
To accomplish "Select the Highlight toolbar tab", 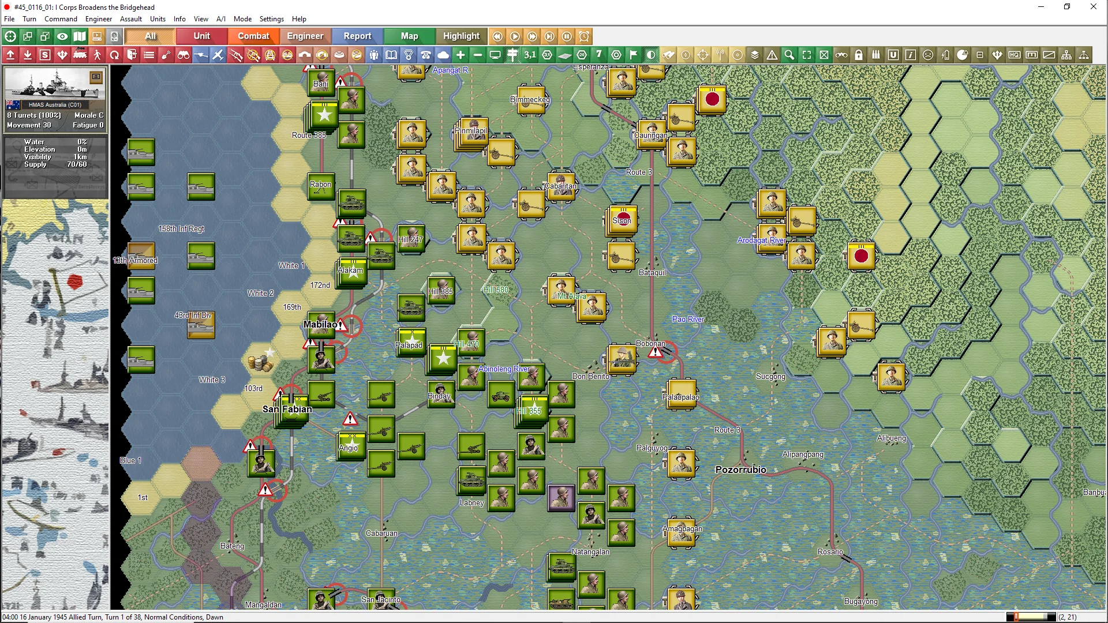I will pos(461,36).
